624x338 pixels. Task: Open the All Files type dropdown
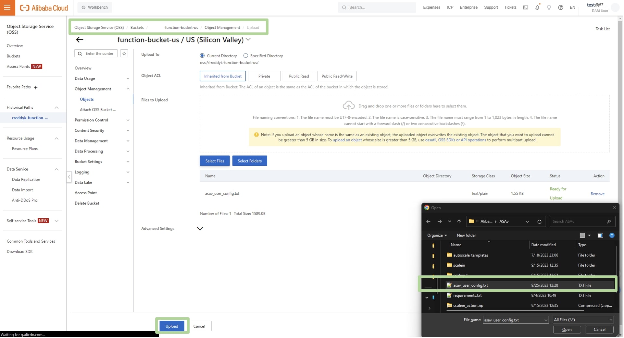coord(583,320)
